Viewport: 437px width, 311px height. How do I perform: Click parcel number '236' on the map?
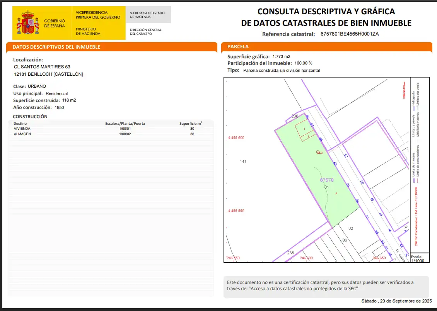tap(291, 253)
